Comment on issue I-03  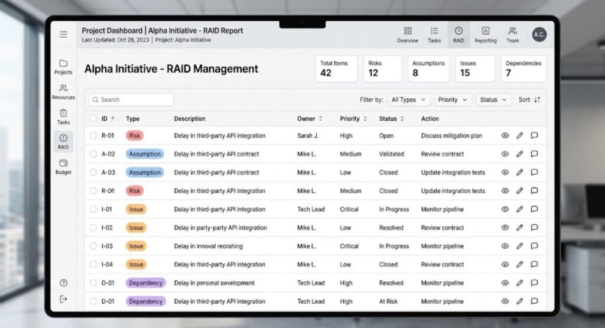pos(534,246)
